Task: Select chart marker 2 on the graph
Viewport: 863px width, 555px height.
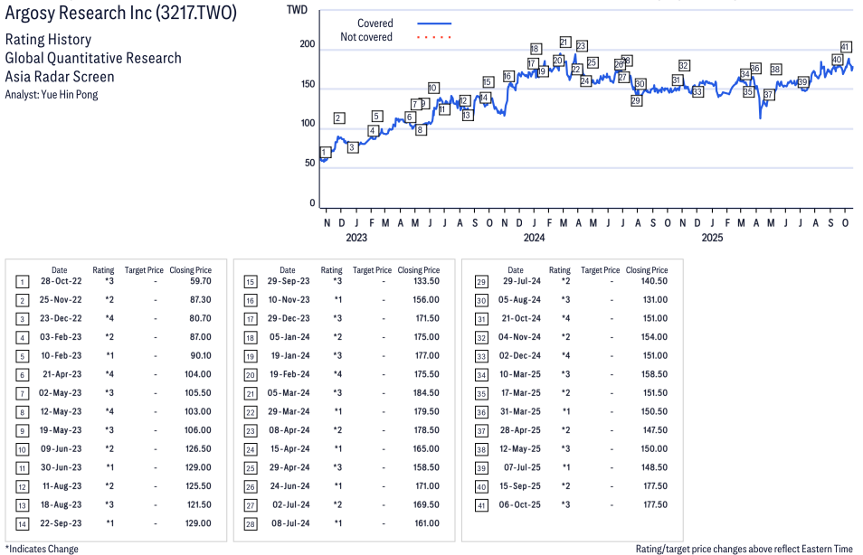Action: coord(338,118)
